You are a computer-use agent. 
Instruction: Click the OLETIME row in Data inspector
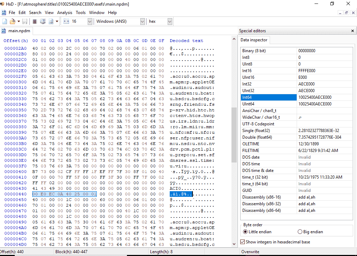click(x=296, y=144)
